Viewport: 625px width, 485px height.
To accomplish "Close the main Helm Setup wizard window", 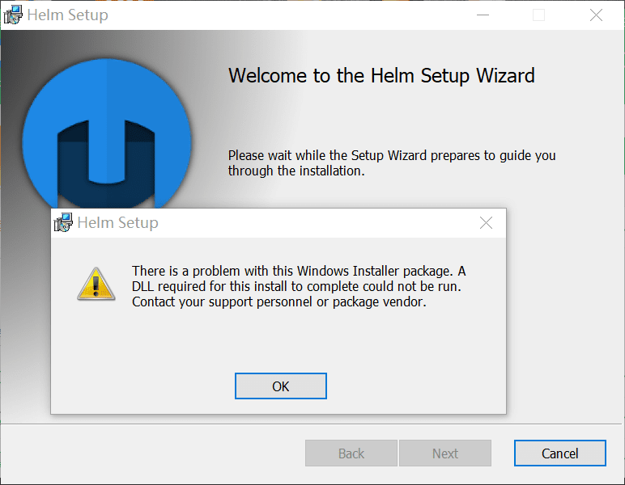I will coord(596,15).
